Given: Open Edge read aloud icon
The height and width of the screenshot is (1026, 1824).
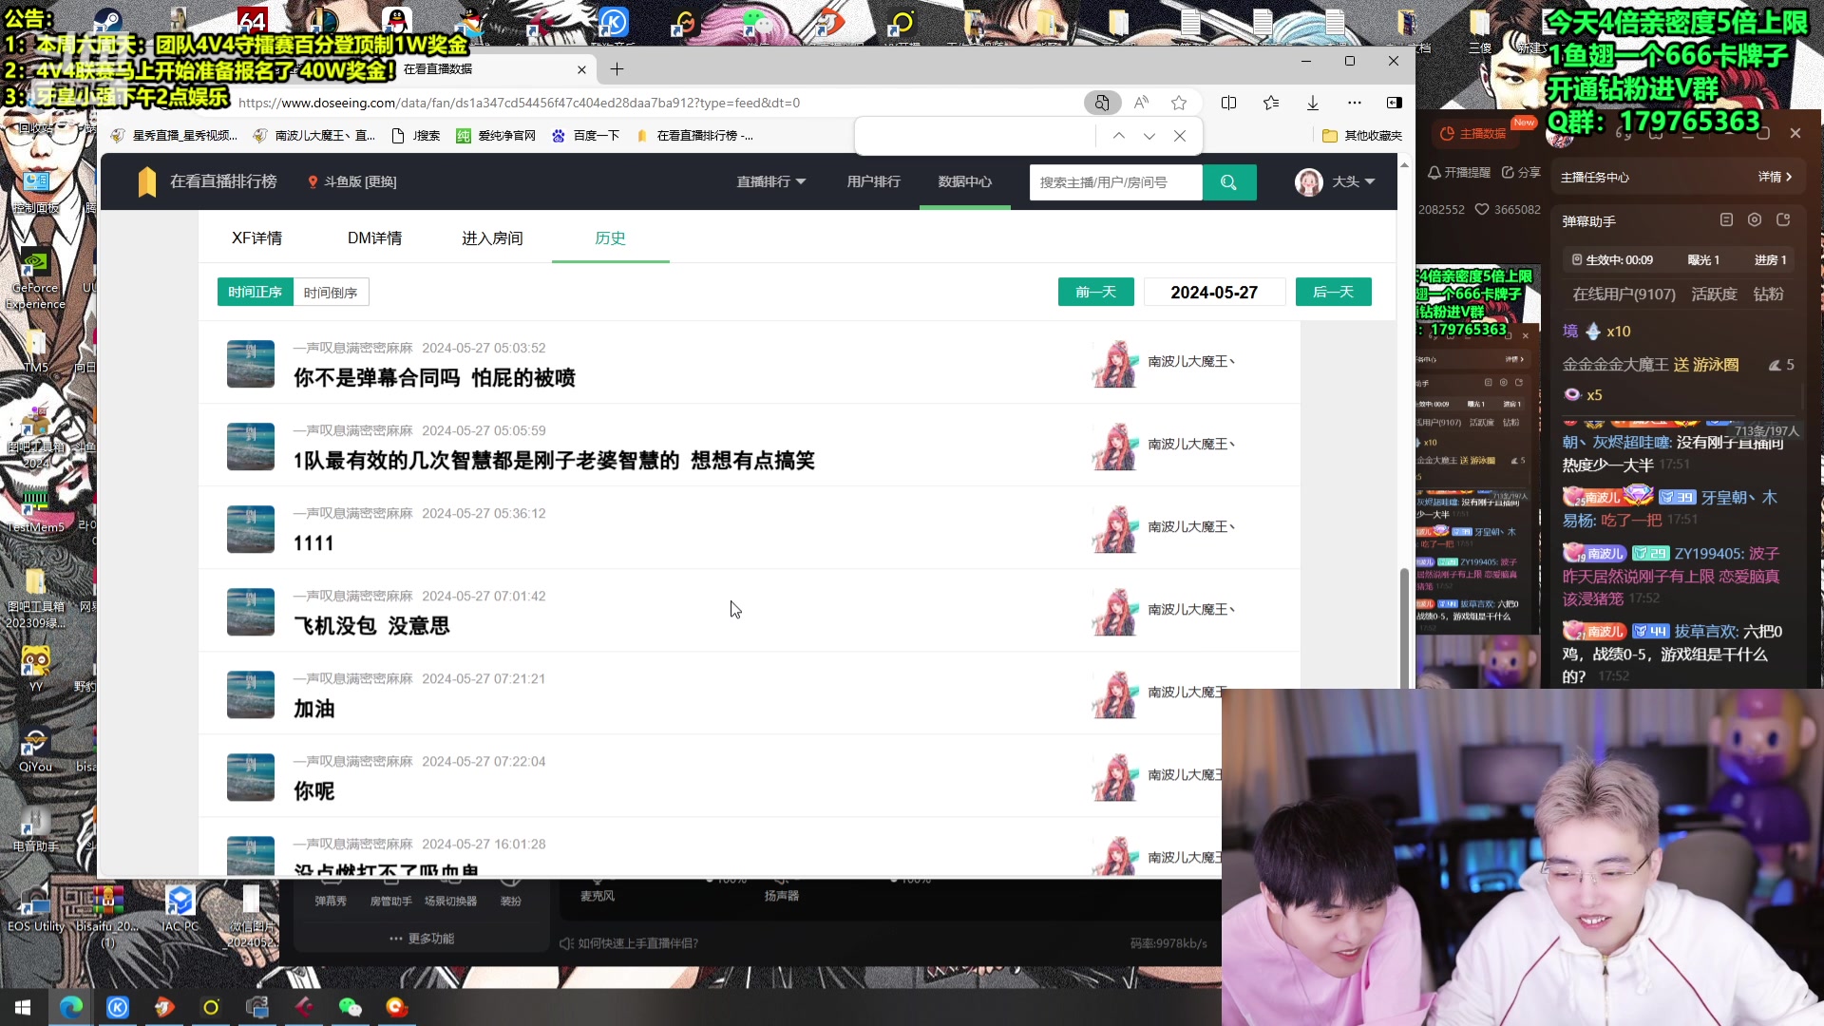Looking at the screenshot, I should 1141,103.
